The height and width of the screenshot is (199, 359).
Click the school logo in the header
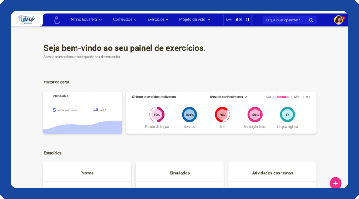[x=27, y=20]
